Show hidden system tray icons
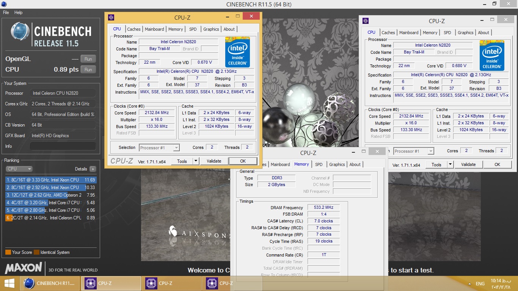Screen dimensions: 518x291 point(470,283)
